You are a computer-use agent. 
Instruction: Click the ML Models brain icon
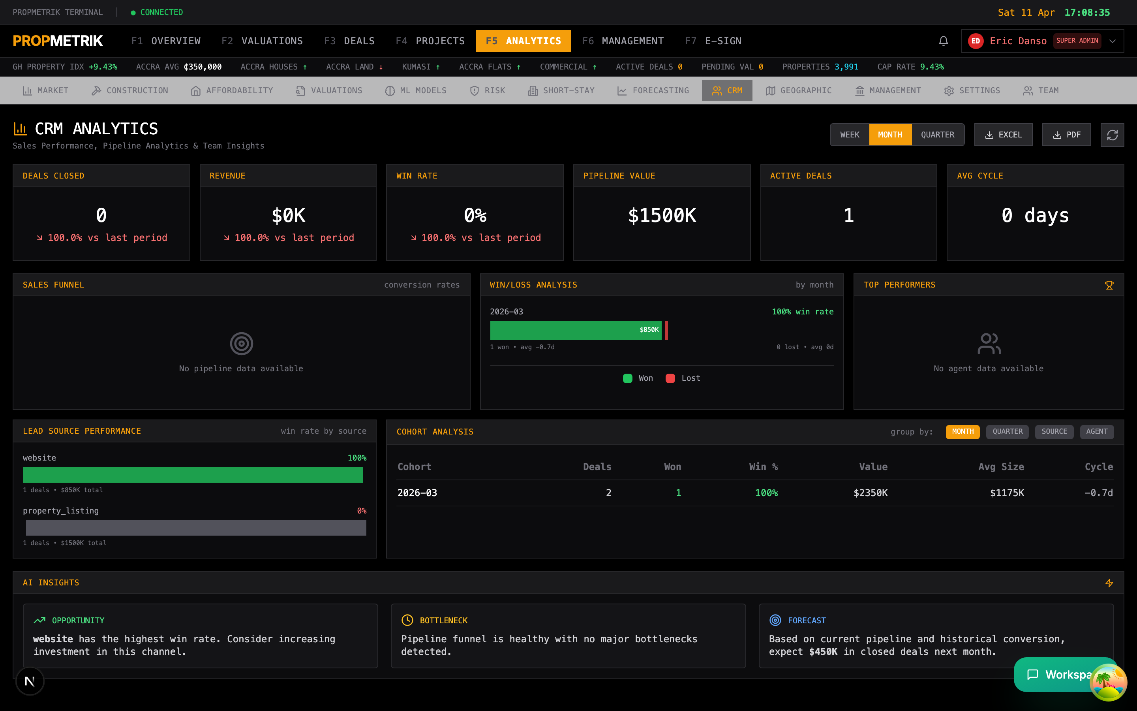pyautogui.click(x=390, y=91)
